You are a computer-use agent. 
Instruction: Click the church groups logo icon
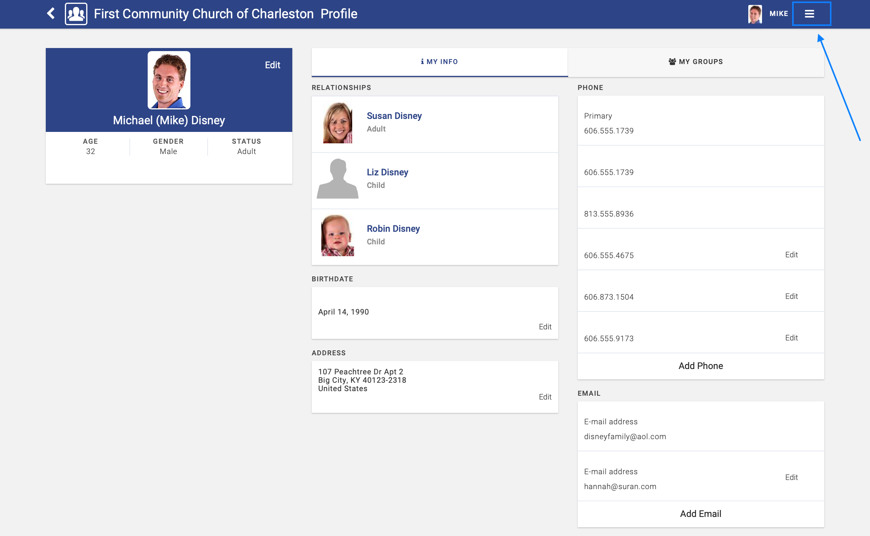[x=76, y=14]
